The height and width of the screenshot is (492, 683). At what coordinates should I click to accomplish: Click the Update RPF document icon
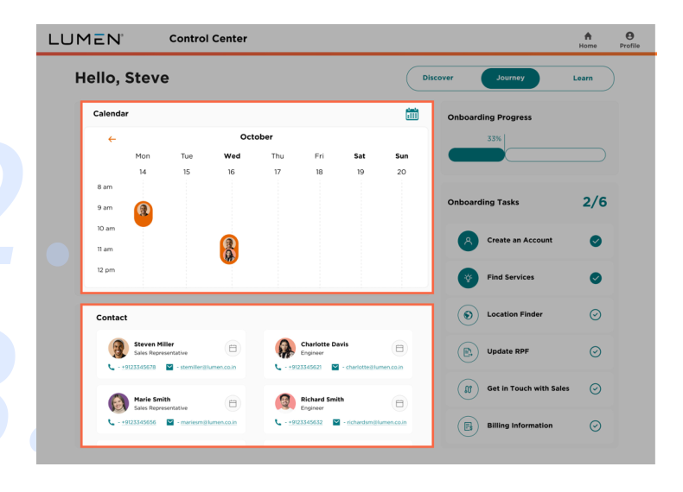coord(469,352)
